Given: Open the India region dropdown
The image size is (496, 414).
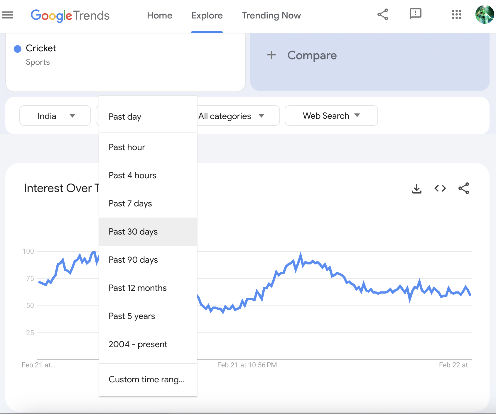Looking at the screenshot, I should 55,116.
